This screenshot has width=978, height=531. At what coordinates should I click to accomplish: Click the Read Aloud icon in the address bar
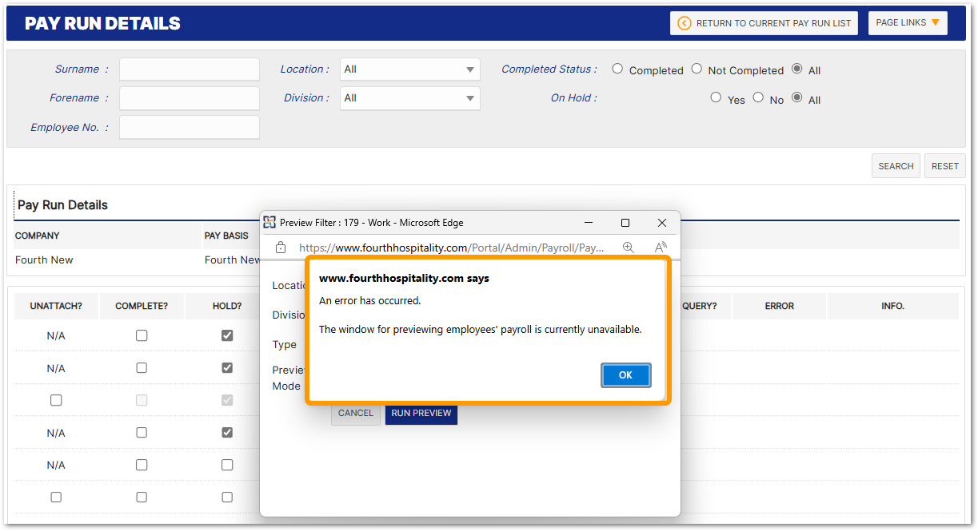[661, 248]
